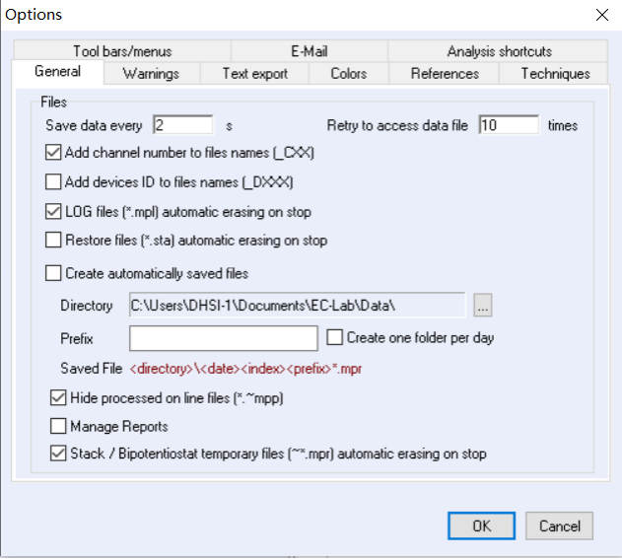
Task: Click the Cancel button
Action: (559, 526)
